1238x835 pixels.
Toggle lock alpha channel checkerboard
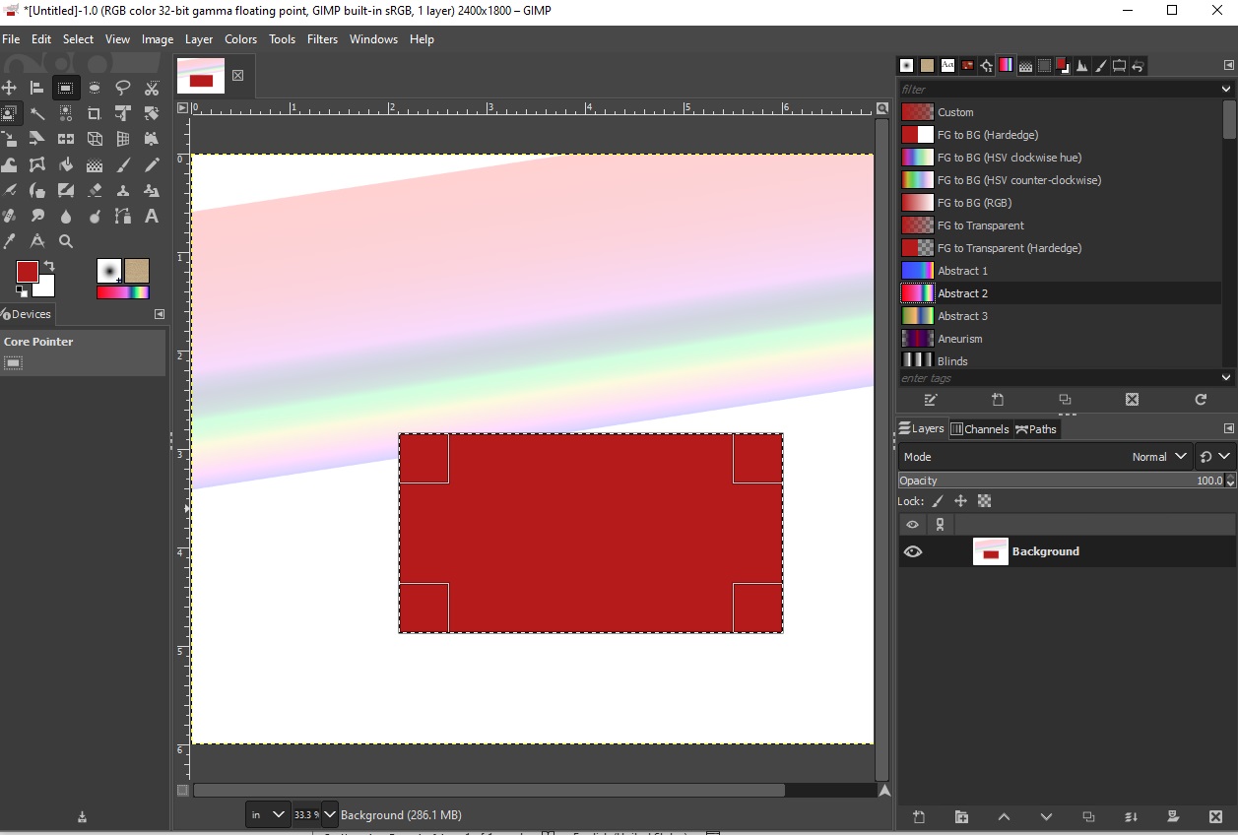984,501
